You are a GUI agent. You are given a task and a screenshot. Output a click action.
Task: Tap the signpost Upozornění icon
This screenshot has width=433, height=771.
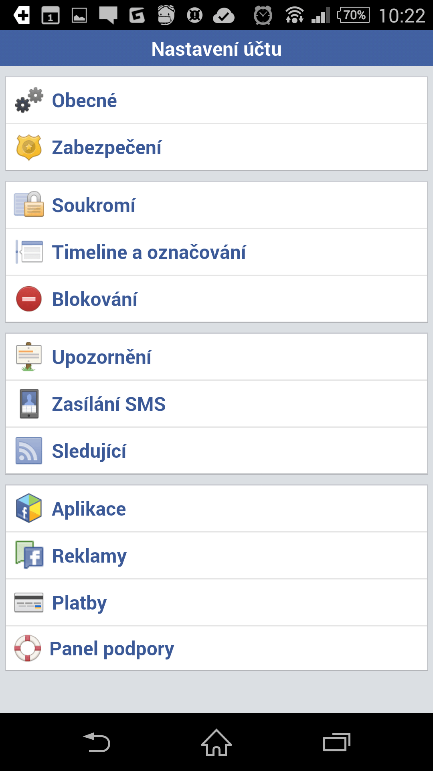[x=29, y=357]
